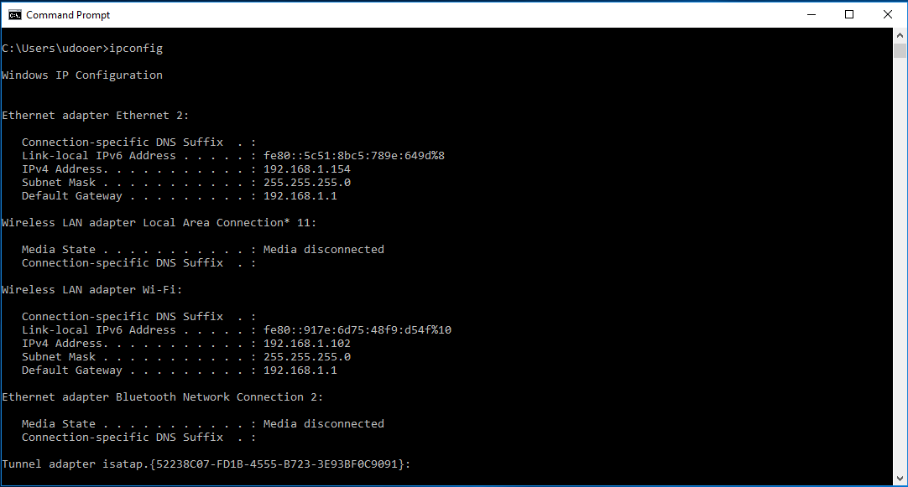The width and height of the screenshot is (908, 487).
Task: Click the 'Tunnel adapter isatap' line
Action: click(x=206, y=464)
